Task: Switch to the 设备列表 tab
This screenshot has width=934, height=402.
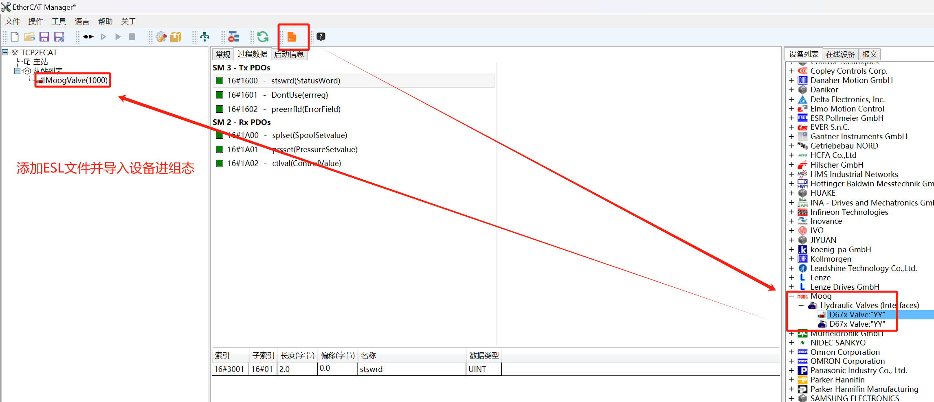Action: coord(803,54)
